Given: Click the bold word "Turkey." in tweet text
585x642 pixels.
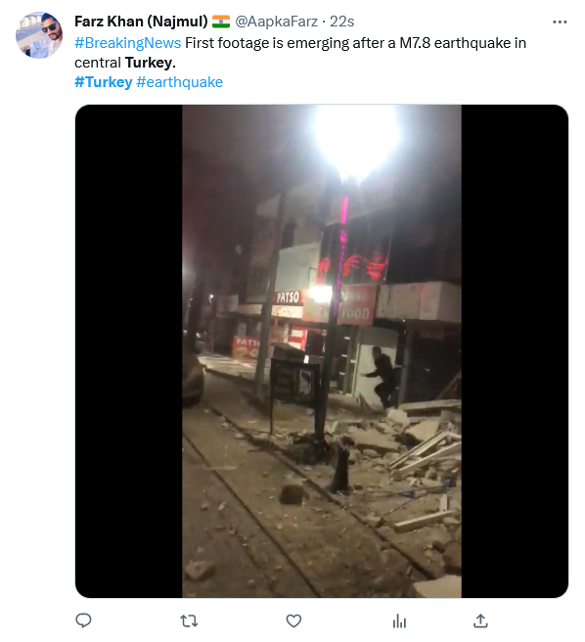Looking at the screenshot, I should 151,63.
